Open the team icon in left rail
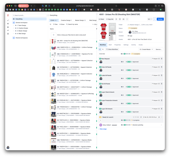The width and height of the screenshot is (170, 157). [x=8, y=27]
